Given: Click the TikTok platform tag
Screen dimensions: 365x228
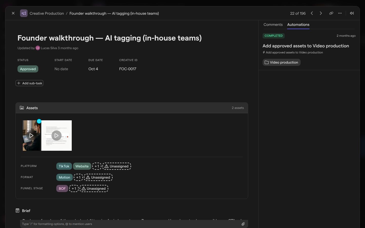Looking at the screenshot, I should click(x=64, y=166).
